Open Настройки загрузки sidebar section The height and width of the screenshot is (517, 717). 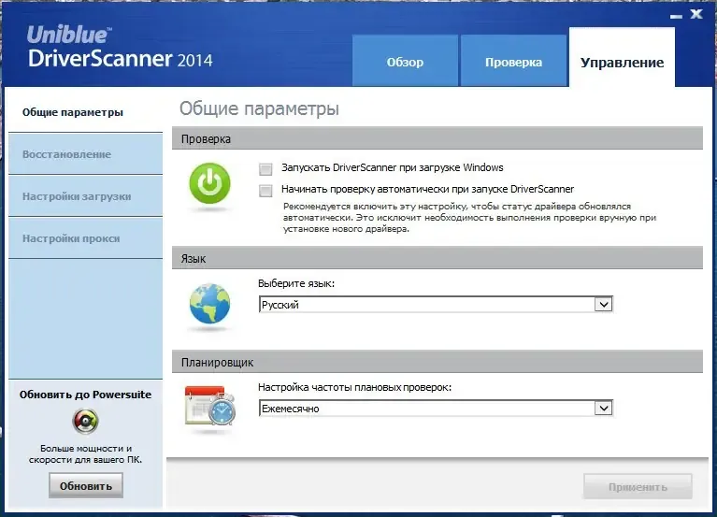(85, 196)
